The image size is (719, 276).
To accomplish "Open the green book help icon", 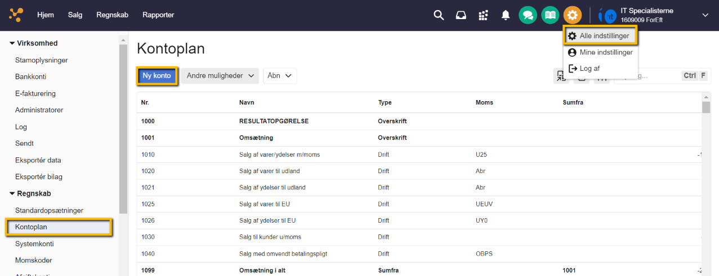I will [550, 15].
